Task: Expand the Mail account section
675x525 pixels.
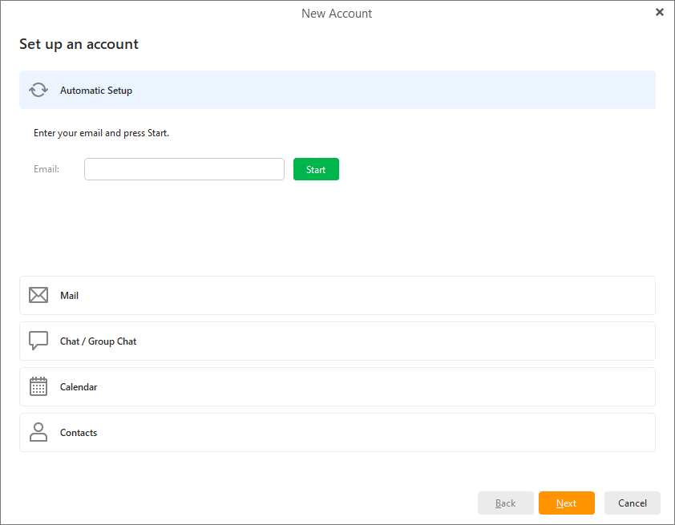Action: (x=337, y=296)
